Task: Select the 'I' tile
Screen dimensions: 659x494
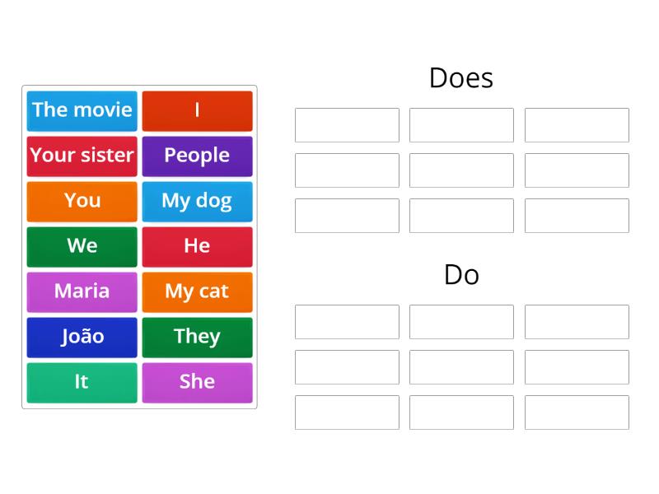Action: [x=197, y=111]
